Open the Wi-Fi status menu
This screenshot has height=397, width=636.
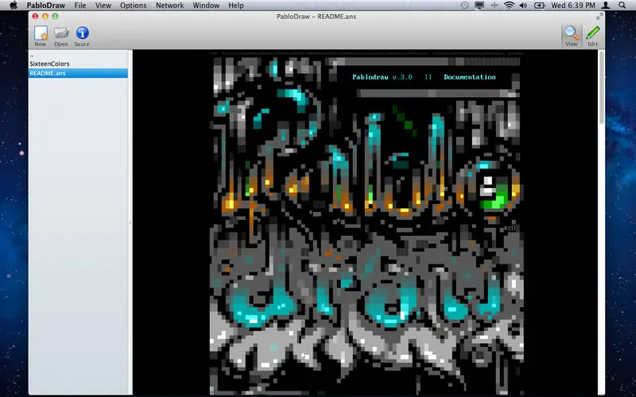(x=509, y=6)
